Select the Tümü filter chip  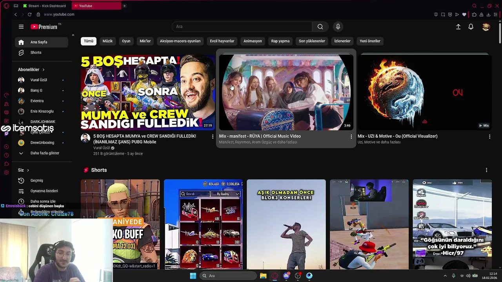click(89, 41)
